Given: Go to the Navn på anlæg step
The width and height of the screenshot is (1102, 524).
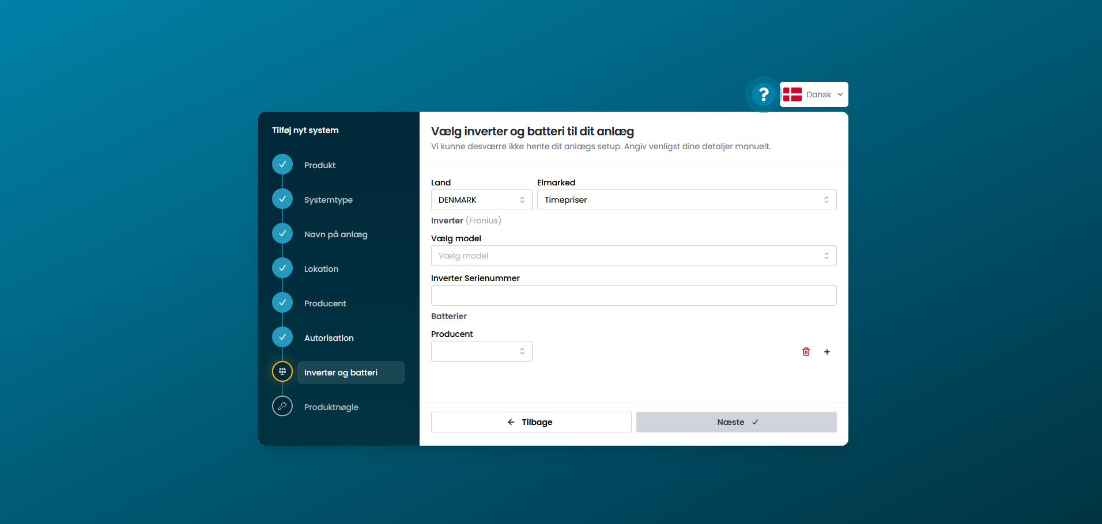Looking at the screenshot, I should [336, 234].
